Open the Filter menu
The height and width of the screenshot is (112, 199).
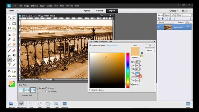point(56,6)
